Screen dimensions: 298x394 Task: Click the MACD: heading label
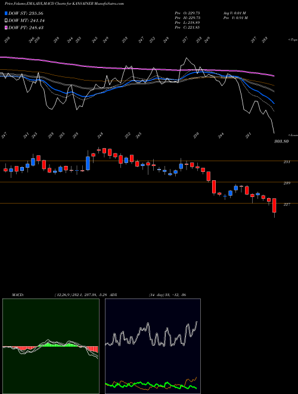coord(18,295)
